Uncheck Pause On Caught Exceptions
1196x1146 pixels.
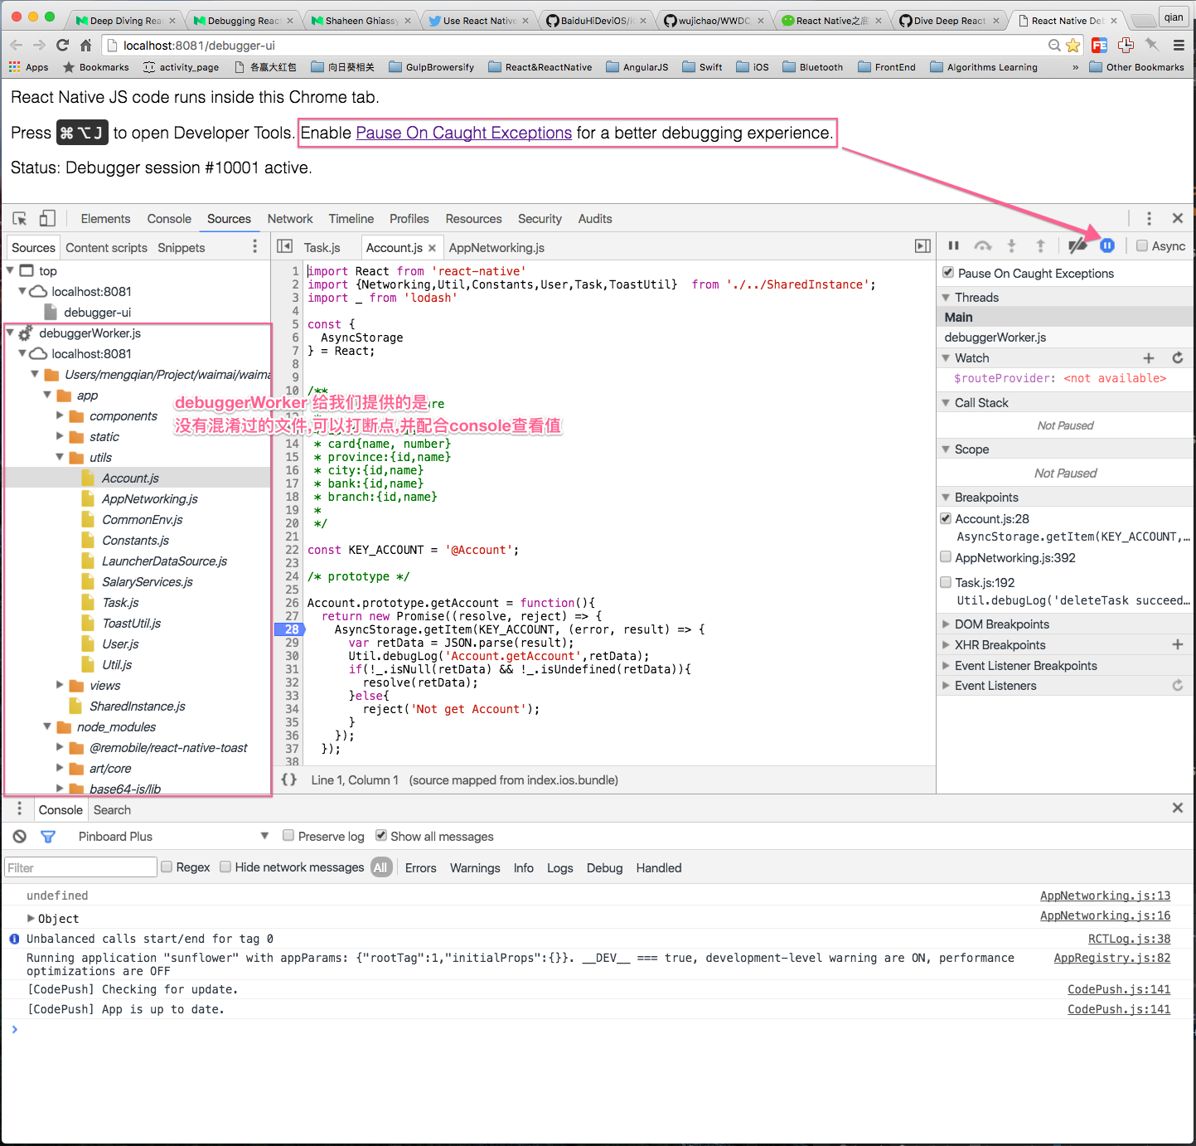click(948, 273)
